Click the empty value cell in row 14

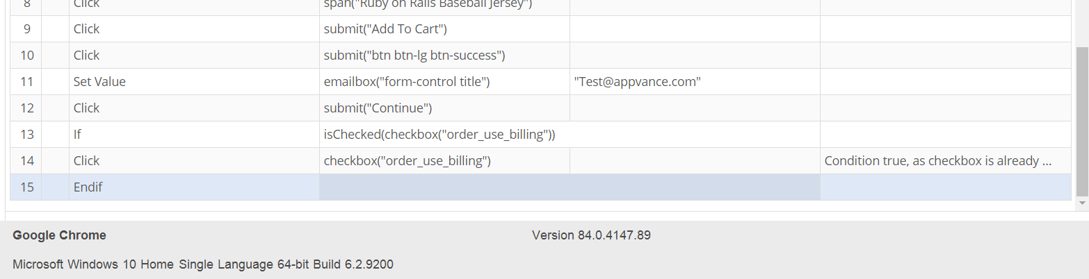pos(694,160)
